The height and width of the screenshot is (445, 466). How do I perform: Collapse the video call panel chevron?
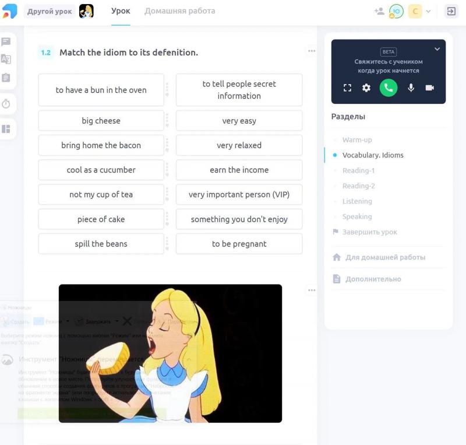pyautogui.click(x=437, y=49)
